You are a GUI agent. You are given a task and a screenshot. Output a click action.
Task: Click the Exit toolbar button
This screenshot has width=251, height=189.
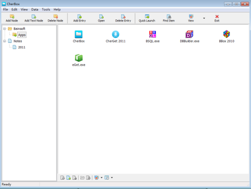217,18
